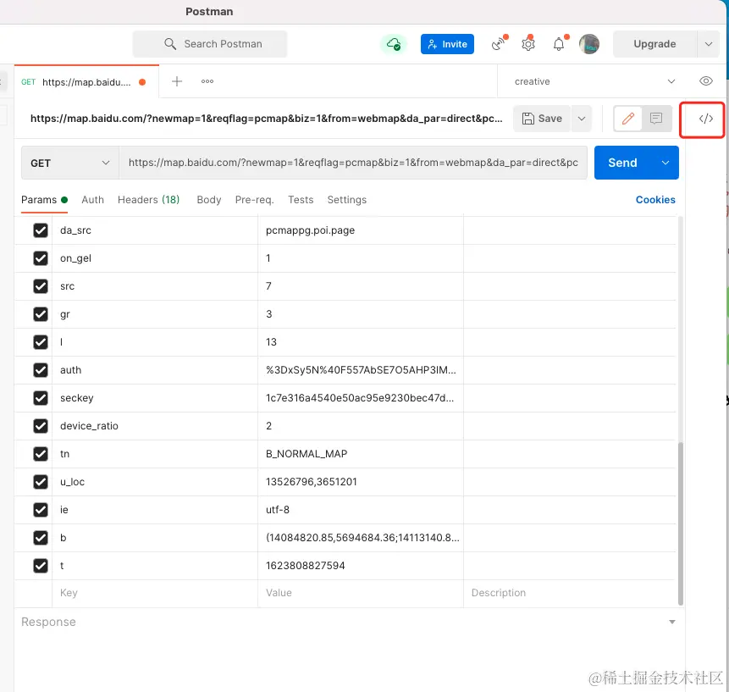Image resolution: width=729 pixels, height=692 pixels.
Task: Uncheck the device_ratio parameter
Action: point(41,426)
